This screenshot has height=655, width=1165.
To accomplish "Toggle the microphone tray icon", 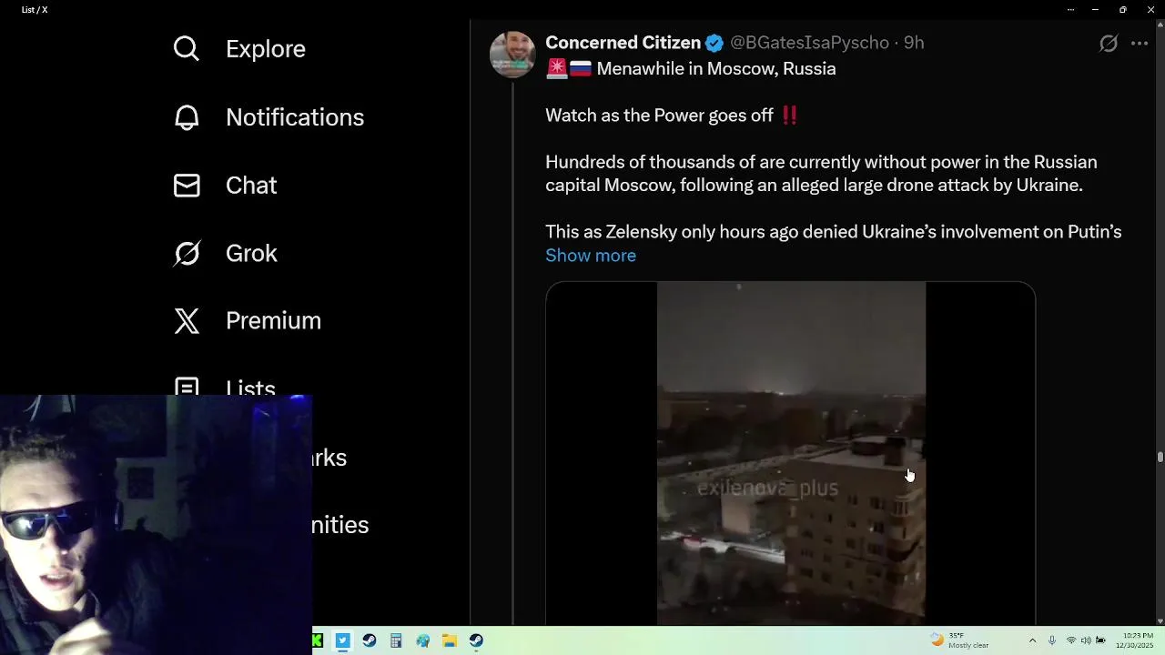I will [1052, 640].
